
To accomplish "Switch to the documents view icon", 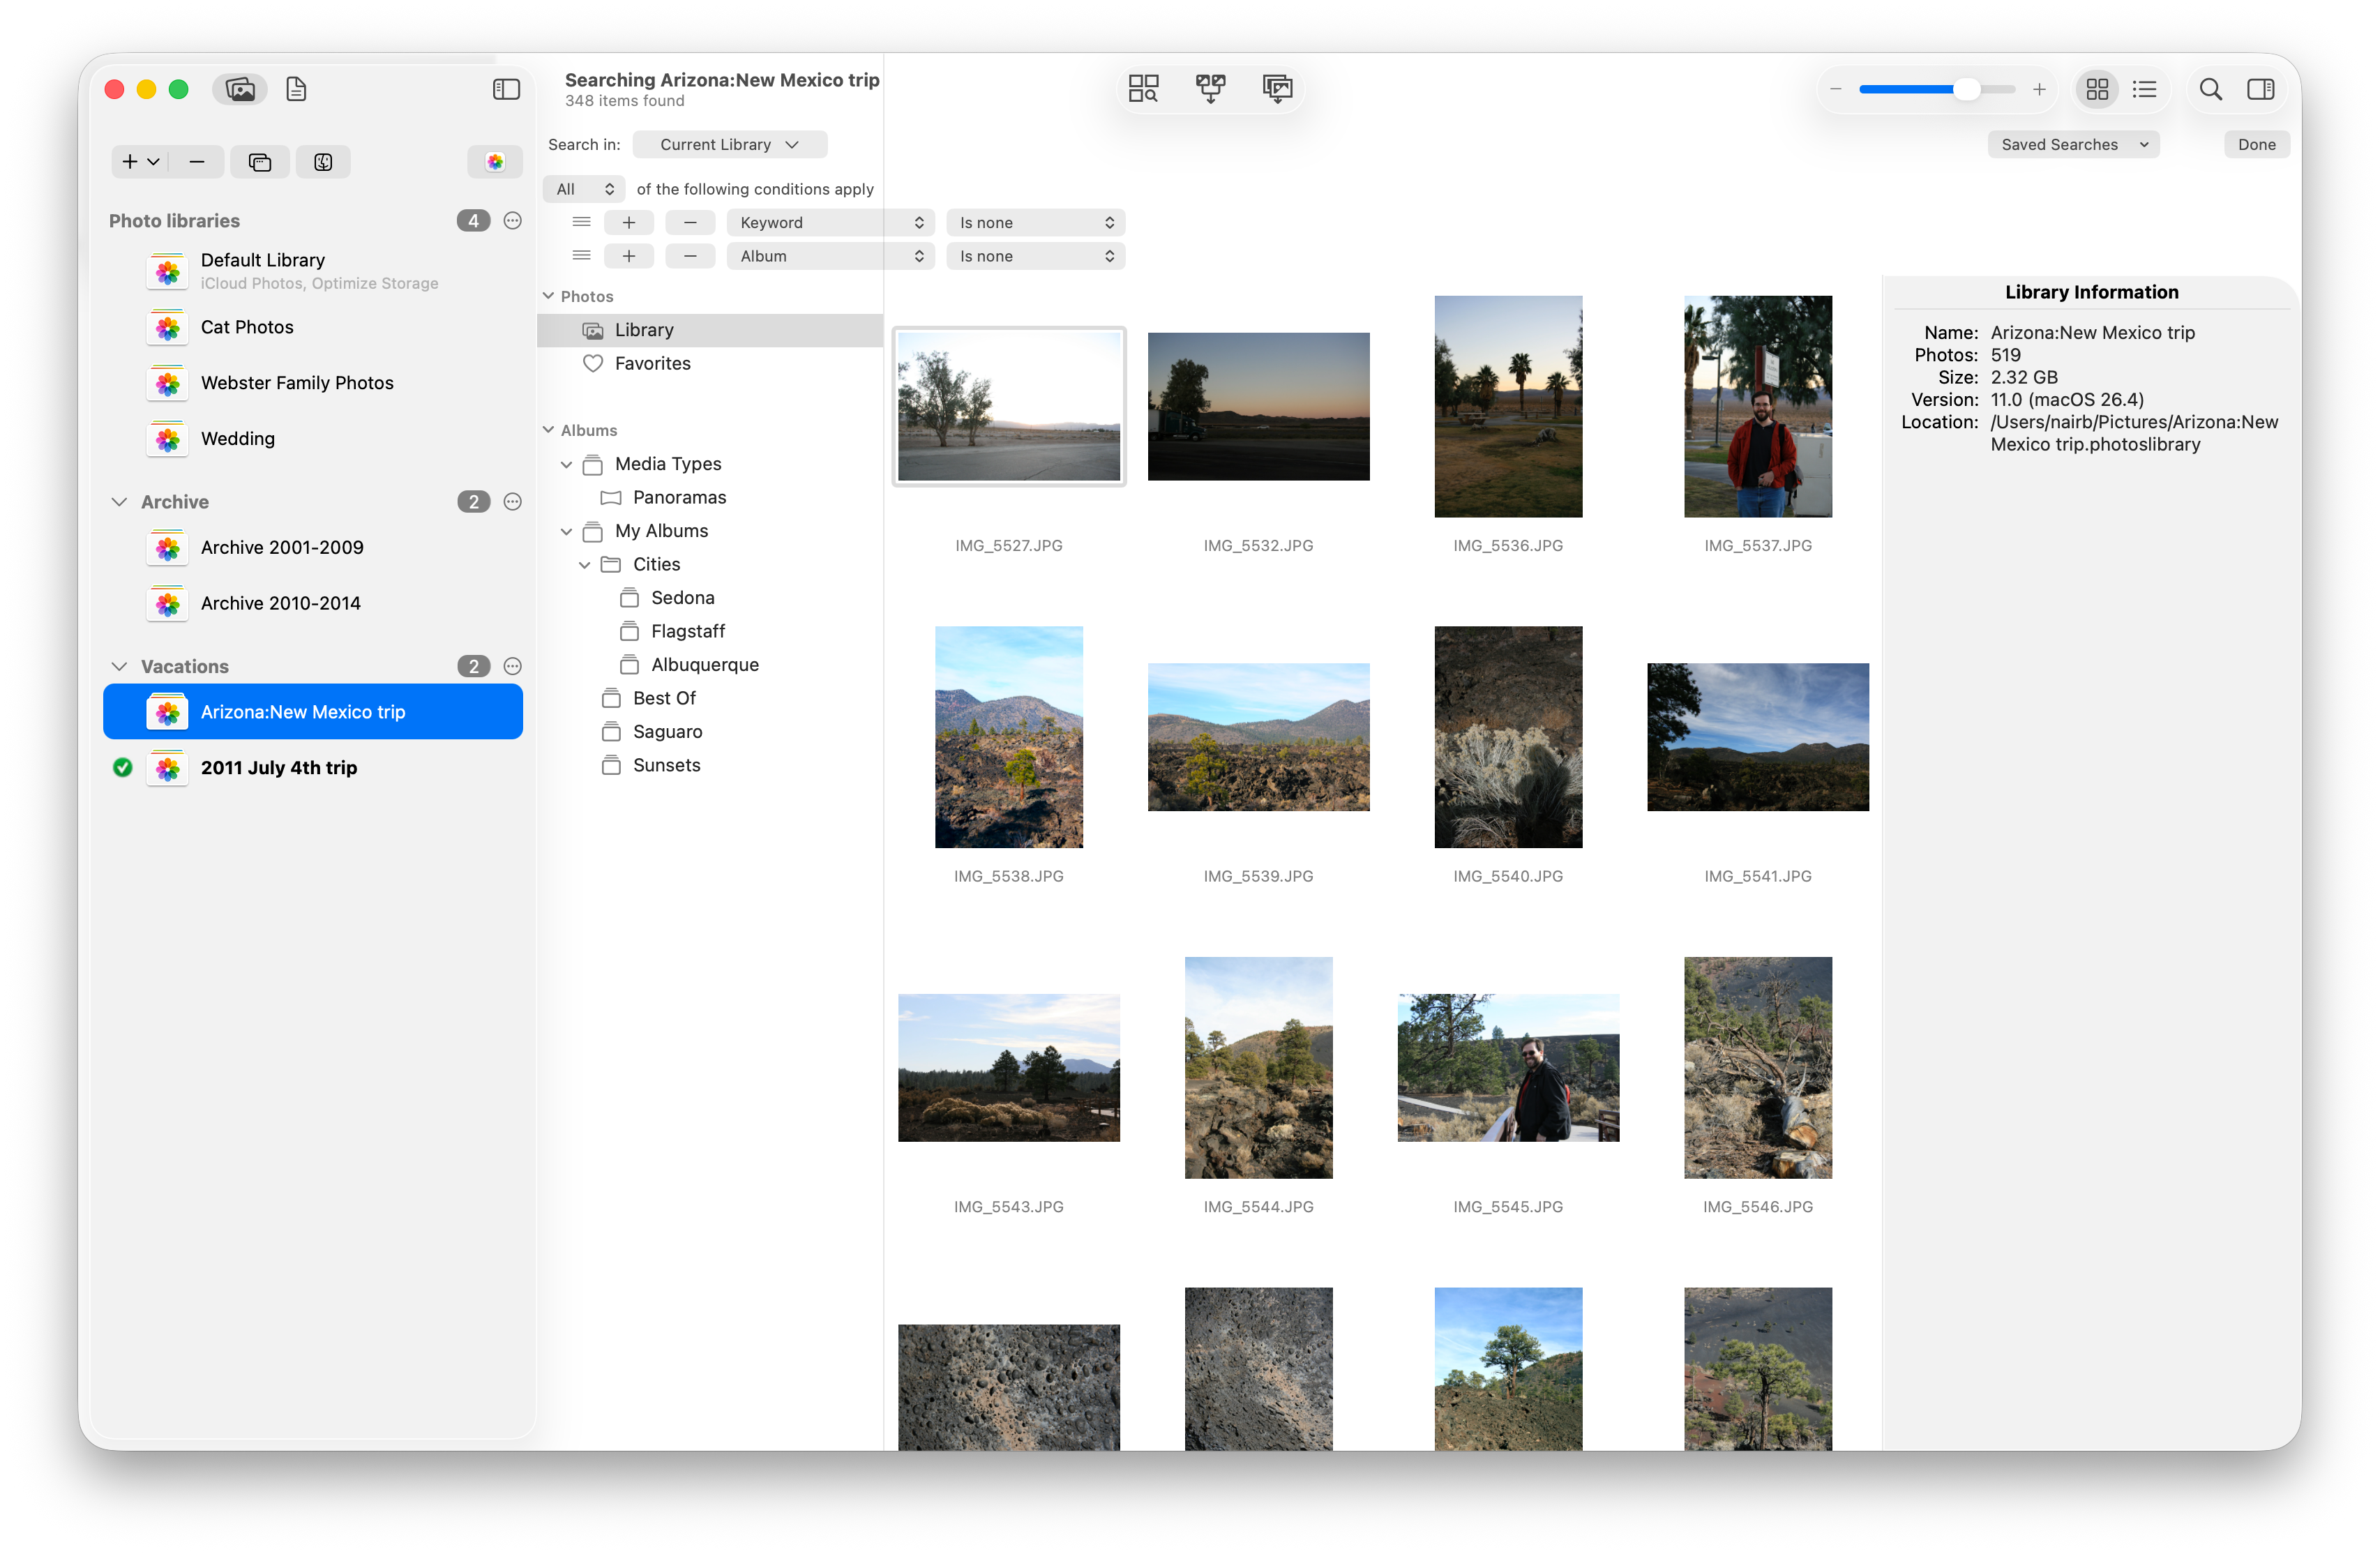I will (x=296, y=90).
